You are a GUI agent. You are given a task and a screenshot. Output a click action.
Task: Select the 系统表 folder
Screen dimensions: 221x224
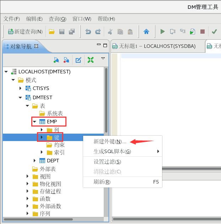click(51, 113)
